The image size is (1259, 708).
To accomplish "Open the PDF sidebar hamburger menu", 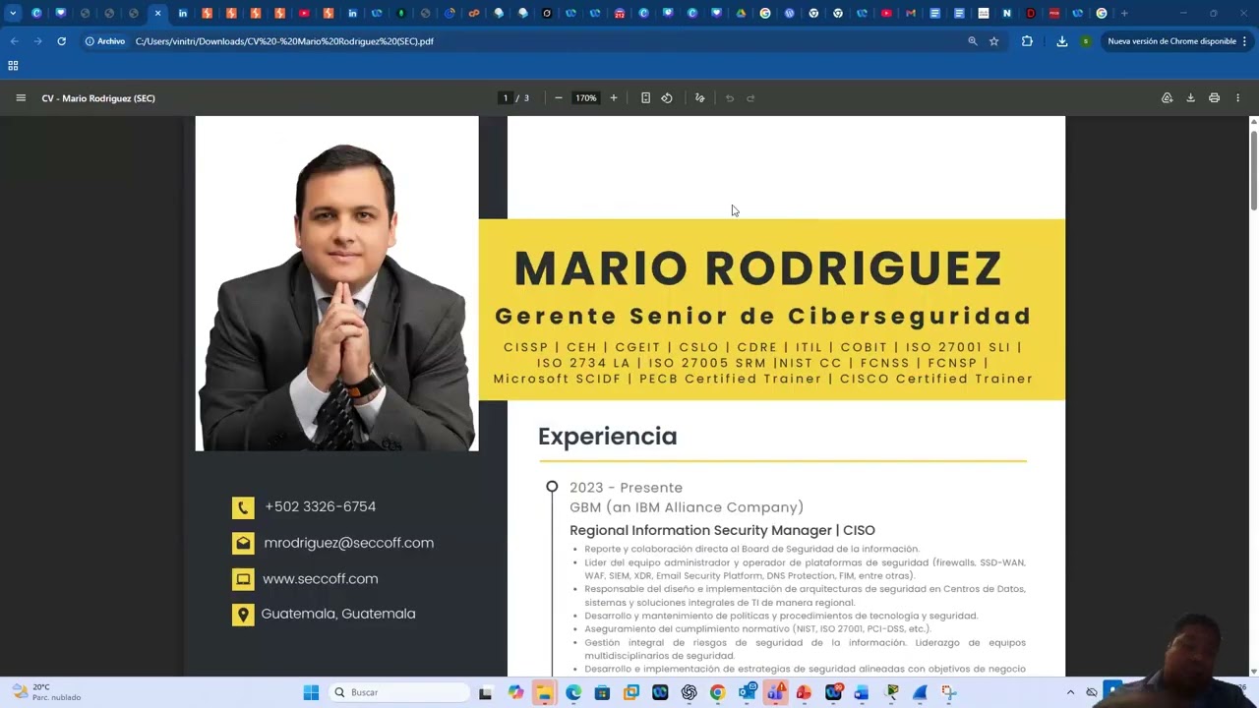I will click(x=21, y=98).
